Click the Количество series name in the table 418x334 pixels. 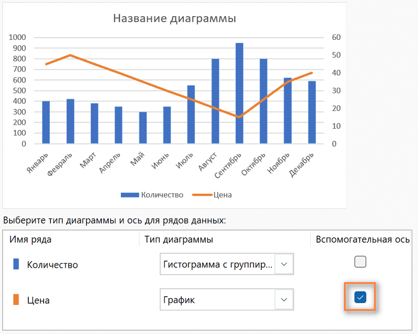(53, 265)
